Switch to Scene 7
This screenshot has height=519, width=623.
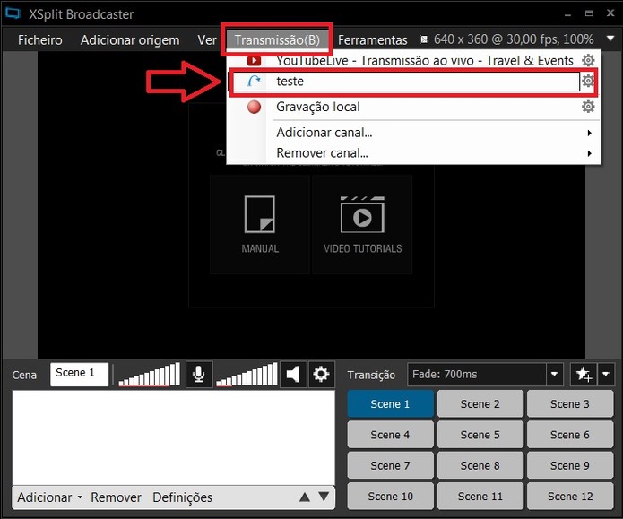[x=390, y=465]
